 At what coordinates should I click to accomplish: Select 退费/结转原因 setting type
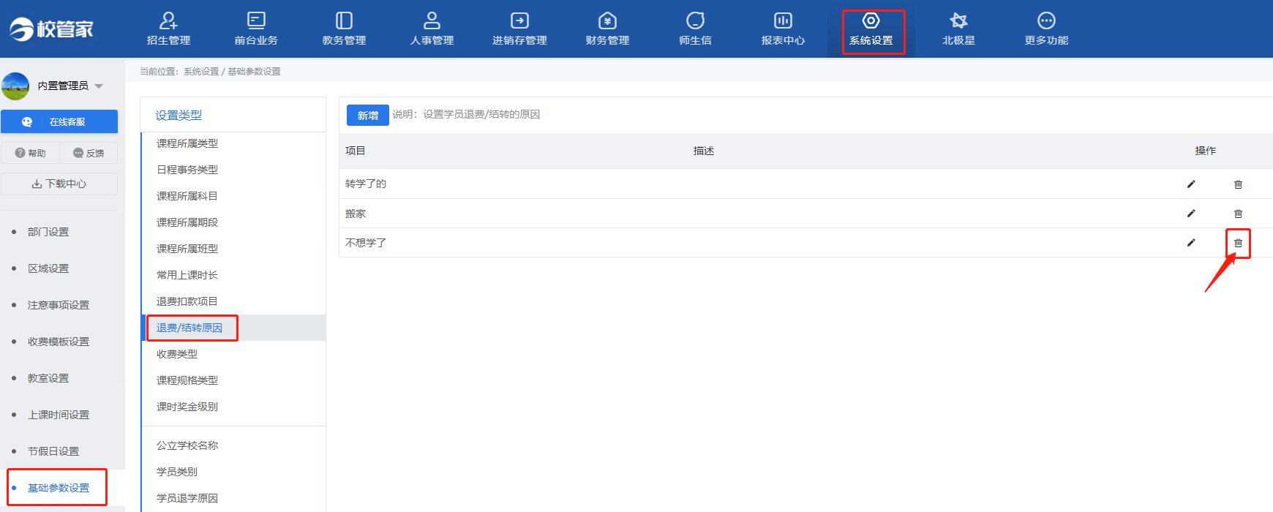point(189,328)
